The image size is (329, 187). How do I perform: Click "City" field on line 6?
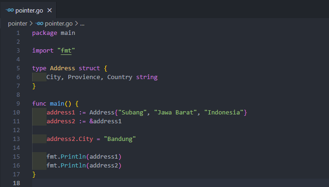(54, 77)
